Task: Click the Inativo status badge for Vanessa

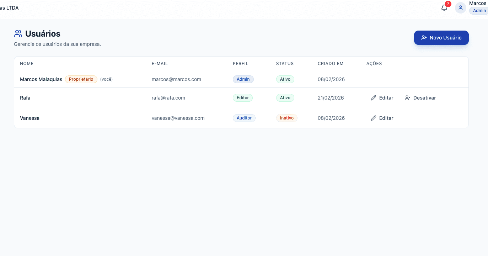Action: (286, 118)
